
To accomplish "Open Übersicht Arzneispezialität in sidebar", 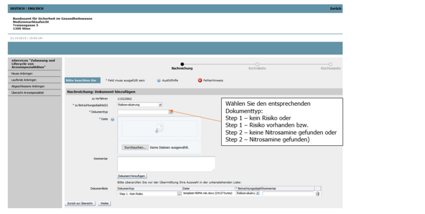I will (27, 92).
